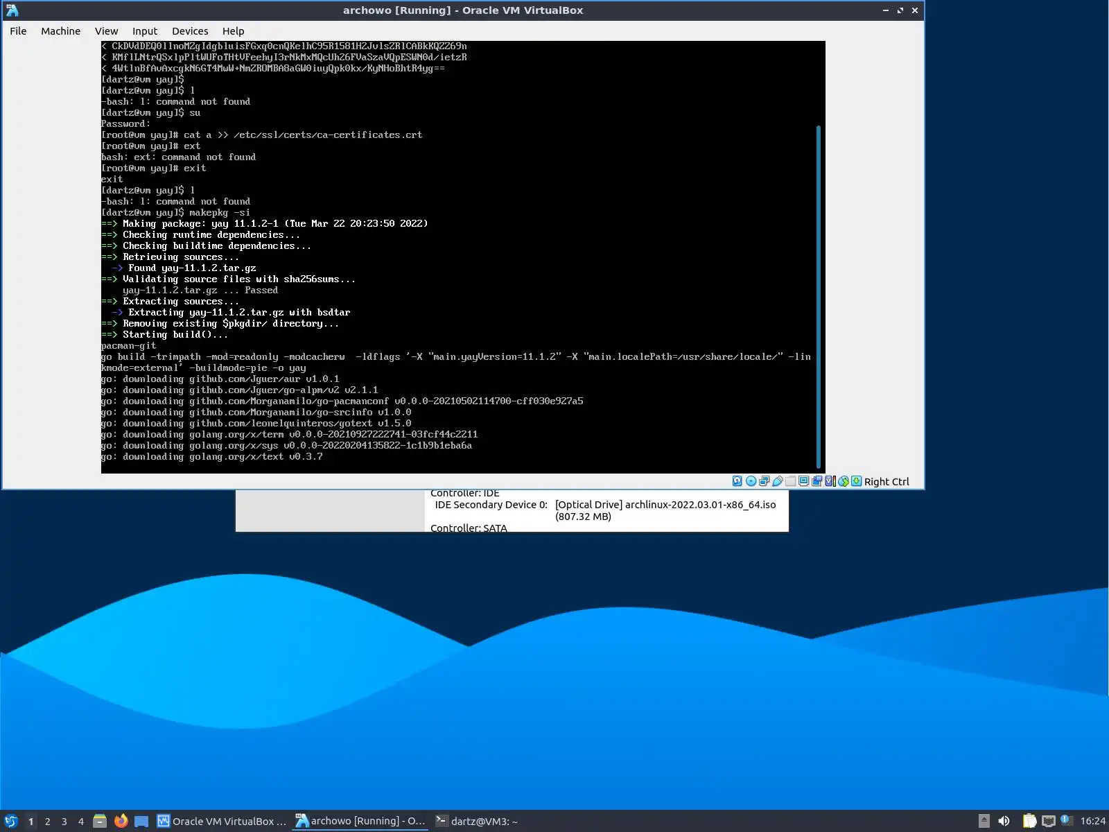1109x832 pixels.
Task: Open the LXQt application menu
Action: tap(10, 821)
